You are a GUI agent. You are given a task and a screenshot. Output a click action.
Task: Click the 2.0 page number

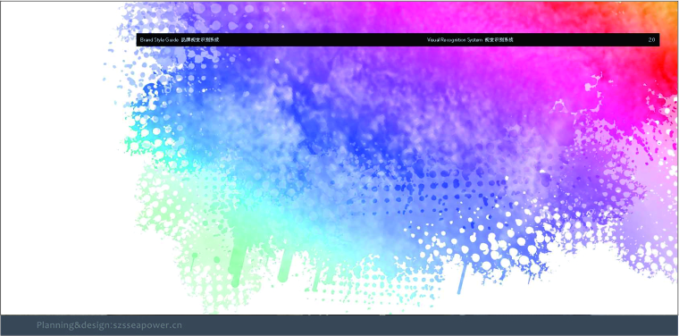pyautogui.click(x=651, y=40)
